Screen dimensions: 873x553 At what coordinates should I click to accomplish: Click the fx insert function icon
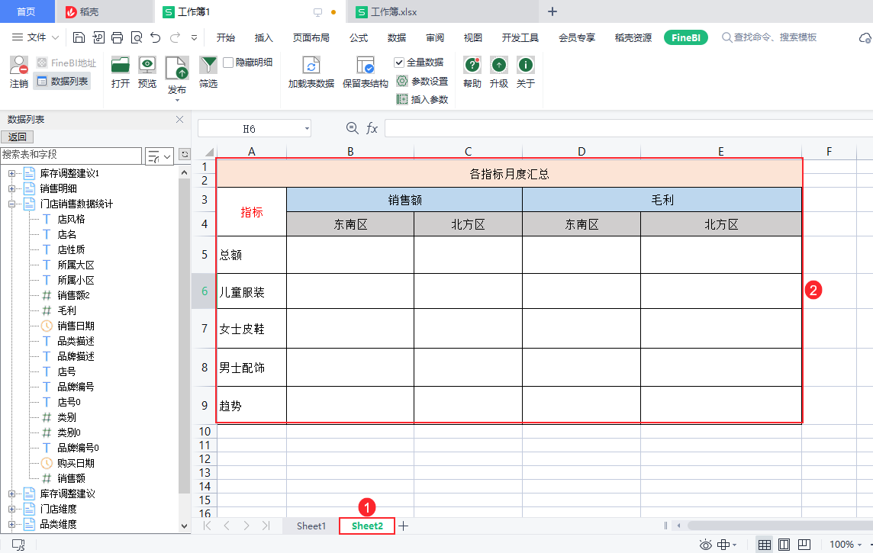pyautogui.click(x=372, y=128)
